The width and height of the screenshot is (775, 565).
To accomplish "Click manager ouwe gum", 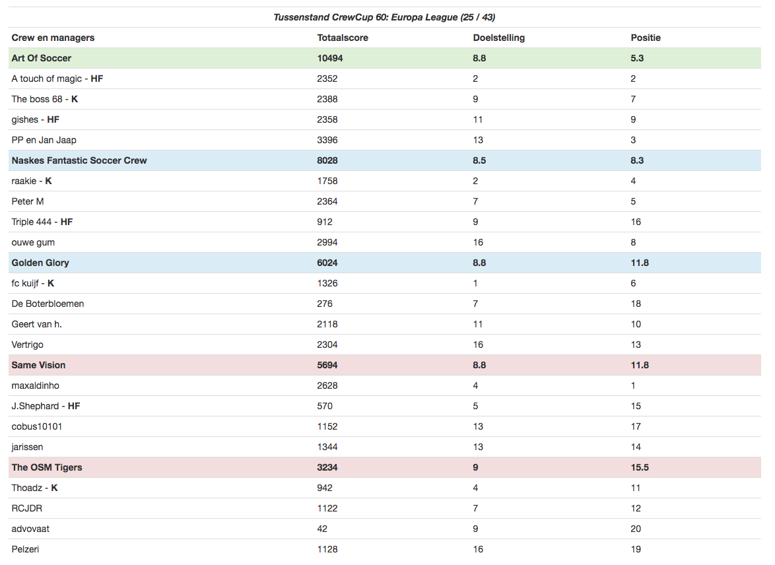I will coord(33,242).
